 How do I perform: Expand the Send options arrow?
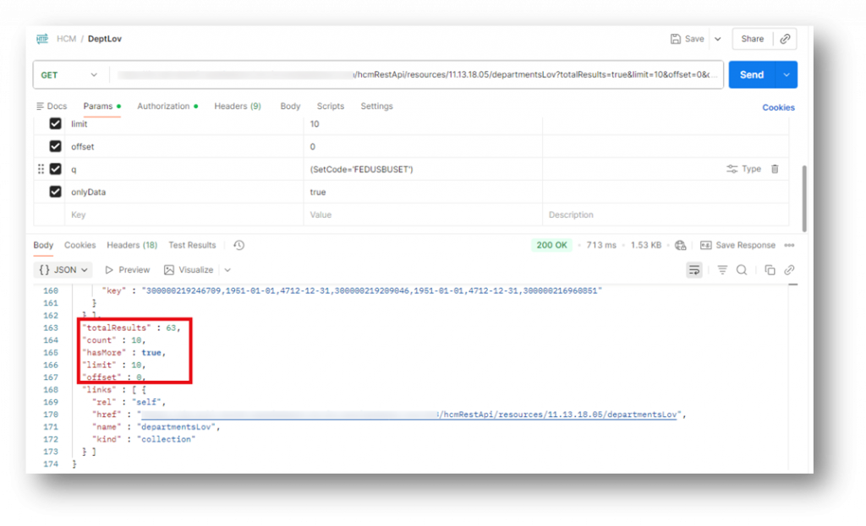(x=787, y=74)
